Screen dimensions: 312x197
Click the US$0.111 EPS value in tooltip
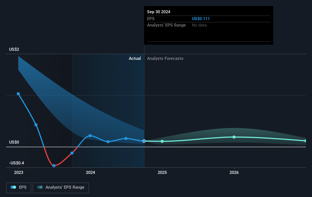pos(201,19)
